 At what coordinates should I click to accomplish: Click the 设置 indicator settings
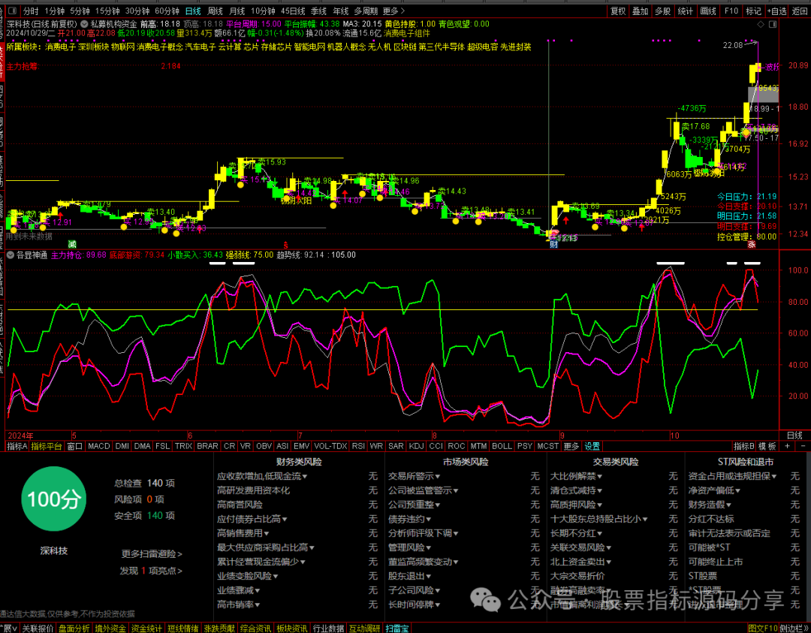[592, 446]
